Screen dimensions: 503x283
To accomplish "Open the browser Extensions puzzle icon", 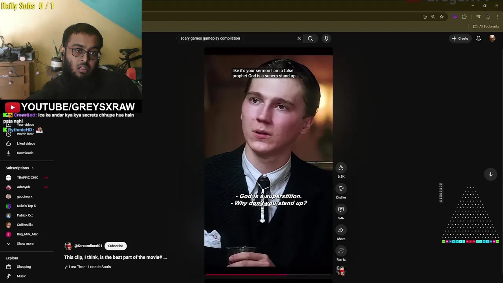I will [x=464, y=17].
